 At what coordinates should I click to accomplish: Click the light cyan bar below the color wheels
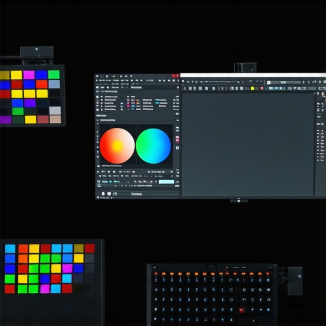tap(166, 182)
